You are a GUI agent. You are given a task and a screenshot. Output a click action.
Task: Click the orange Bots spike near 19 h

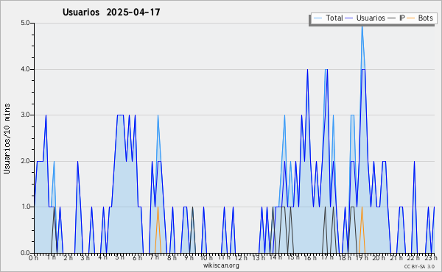(362, 229)
